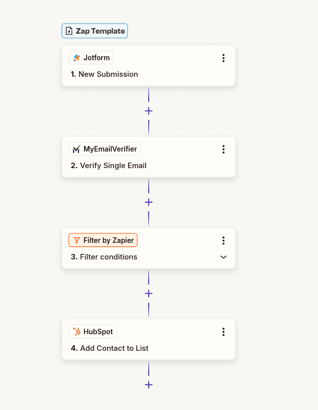The width and height of the screenshot is (318, 410).
Task: Click the Filter by Zapier funnel icon
Action: coord(76,240)
